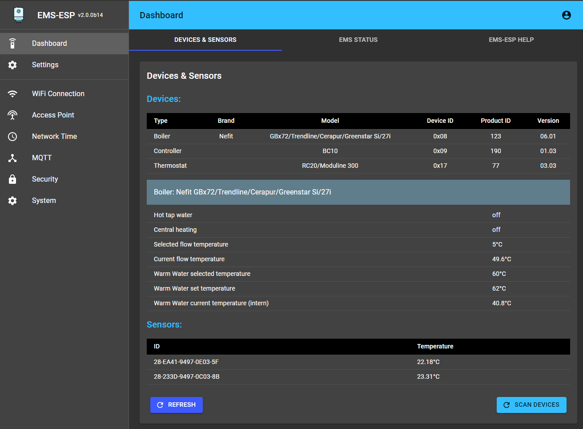Viewport: 583px width, 429px height.
Task: Click the Dashboard remote icon in sidebar
Action: click(12, 44)
